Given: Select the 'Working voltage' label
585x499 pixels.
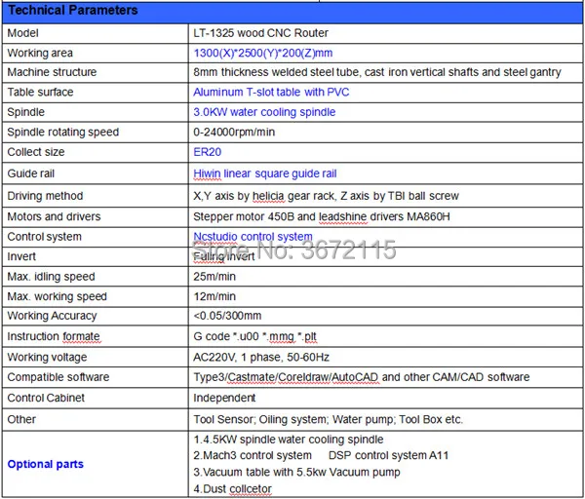Looking at the screenshot, I should pyautogui.click(x=47, y=358).
